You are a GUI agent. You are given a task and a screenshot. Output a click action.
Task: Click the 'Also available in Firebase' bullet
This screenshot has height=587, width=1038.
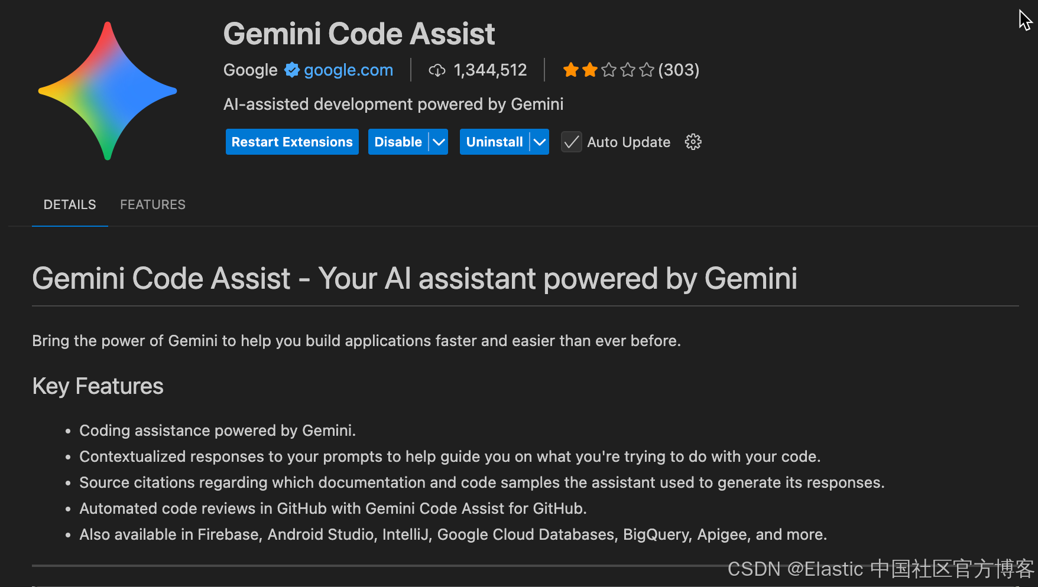(453, 534)
